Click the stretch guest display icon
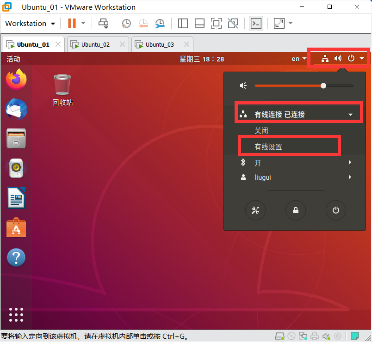Image resolution: width=372 pixels, height=342 pixels. [x=279, y=23]
